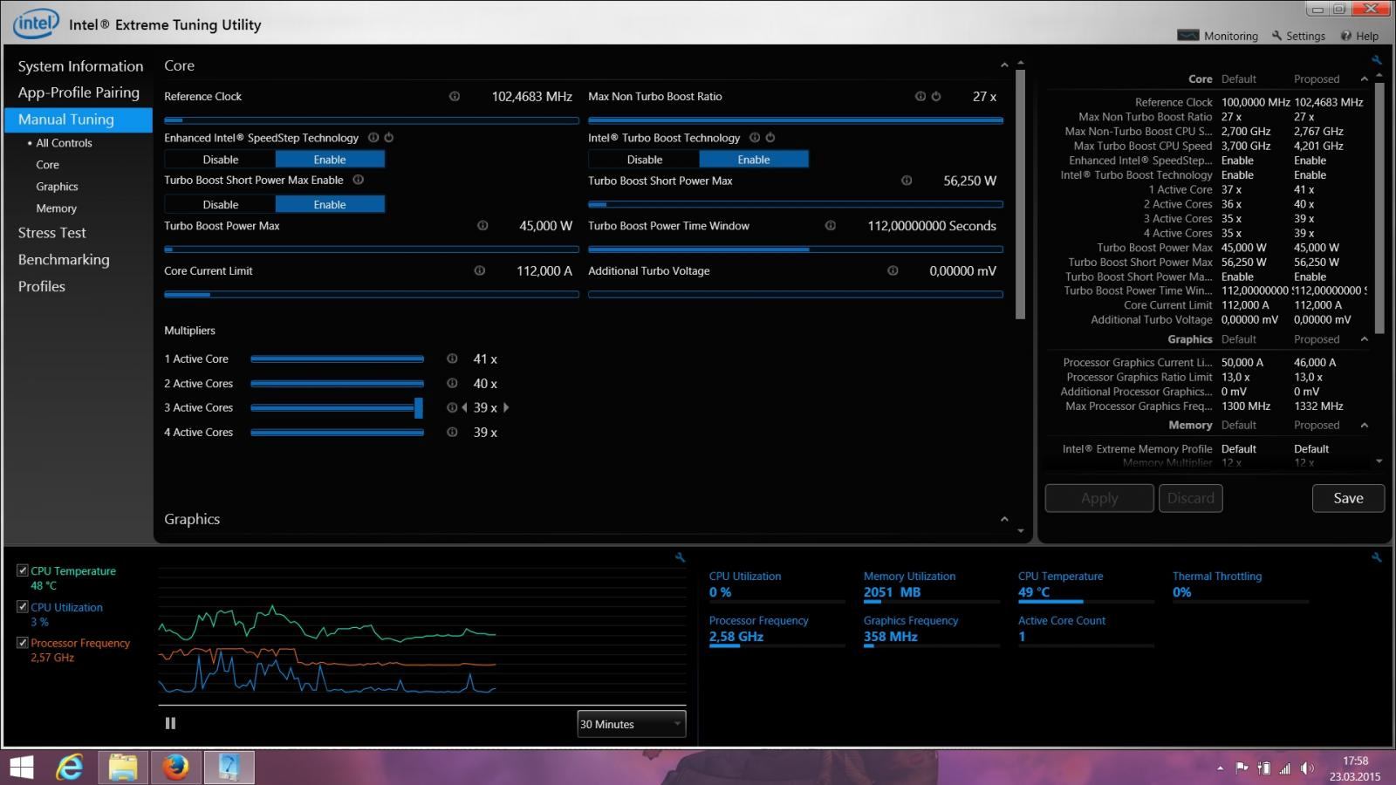Screen dimensions: 1396x785
Task: Click info icon for Enhanced Intel SpeedStep Technology
Action: 373,138
